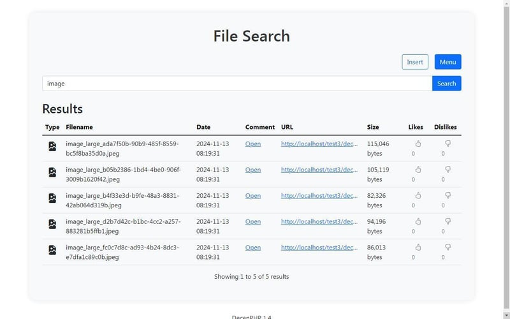Thumbs-down the 94,196 bytes file
The height and width of the screenshot is (319, 510).
pyautogui.click(x=448, y=221)
